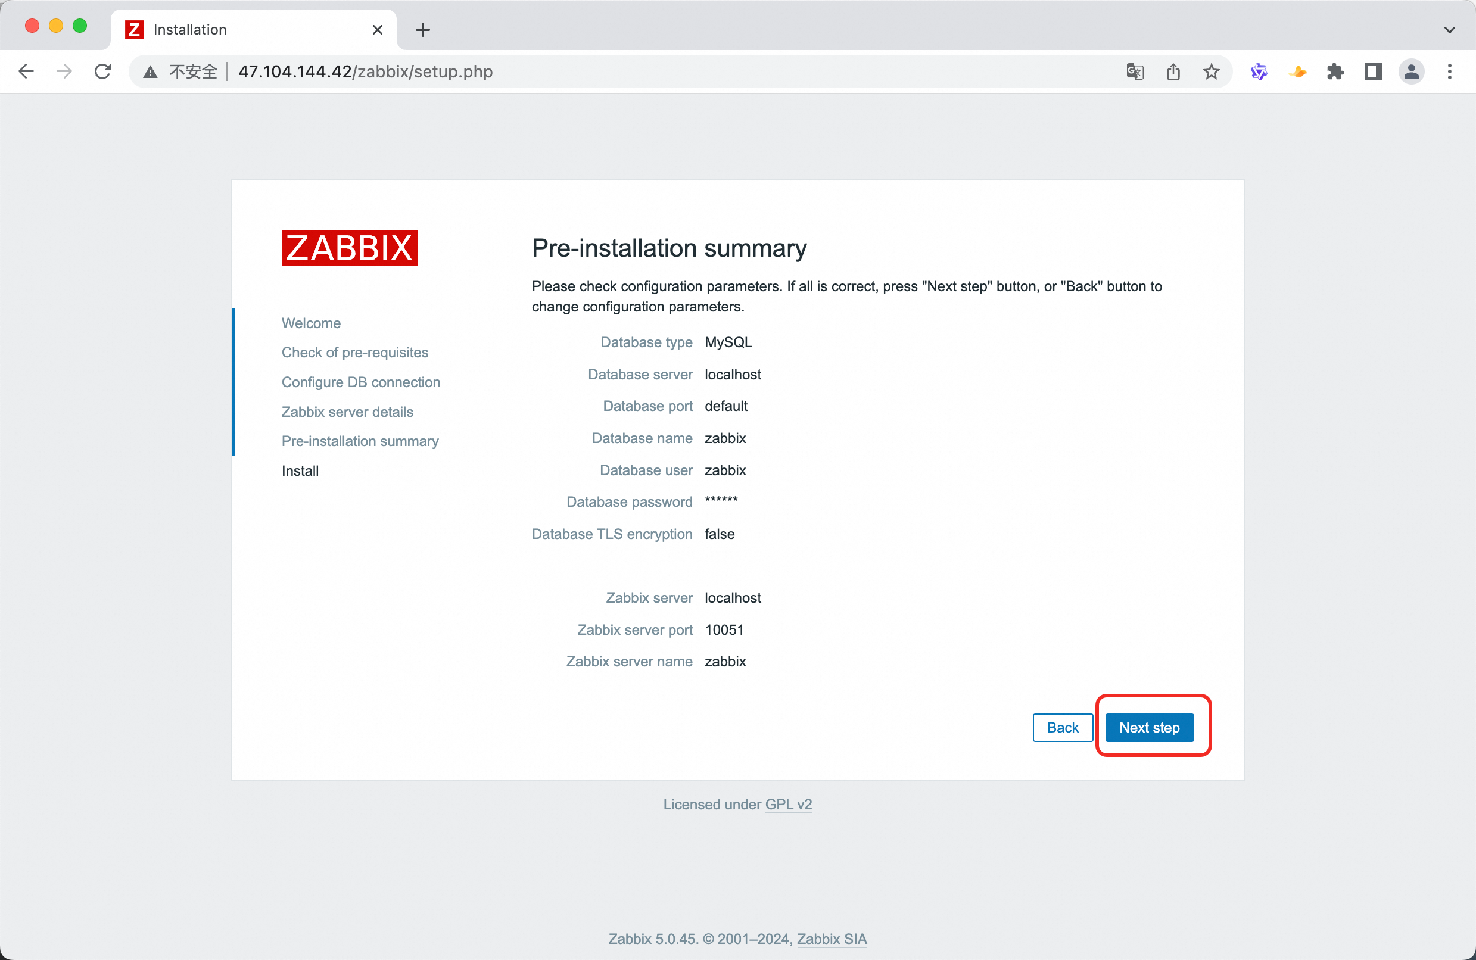Click the share page icon
This screenshot has height=960, width=1476.
pyautogui.click(x=1173, y=71)
